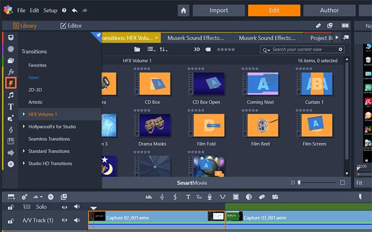Toggle visibility eye on A/V Track (1)
Image resolution: width=372 pixels, height=232 pixels.
click(65, 221)
